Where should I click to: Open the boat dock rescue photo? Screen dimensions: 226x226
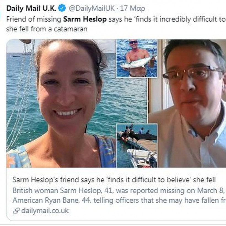pyautogui.click(x=137, y=146)
